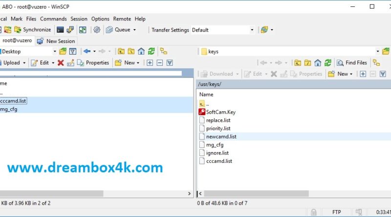
Task: Open the New Session tab
Action: [x=56, y=41]
